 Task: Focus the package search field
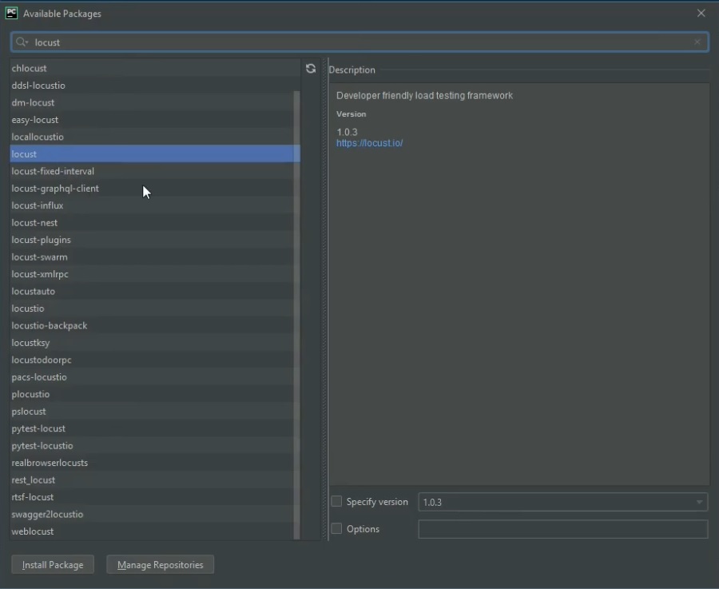pos(359,42)
